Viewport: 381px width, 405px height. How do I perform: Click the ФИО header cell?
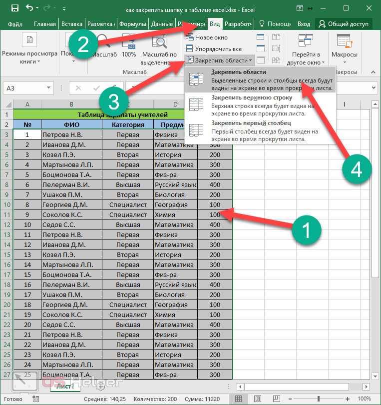point(71,125)
